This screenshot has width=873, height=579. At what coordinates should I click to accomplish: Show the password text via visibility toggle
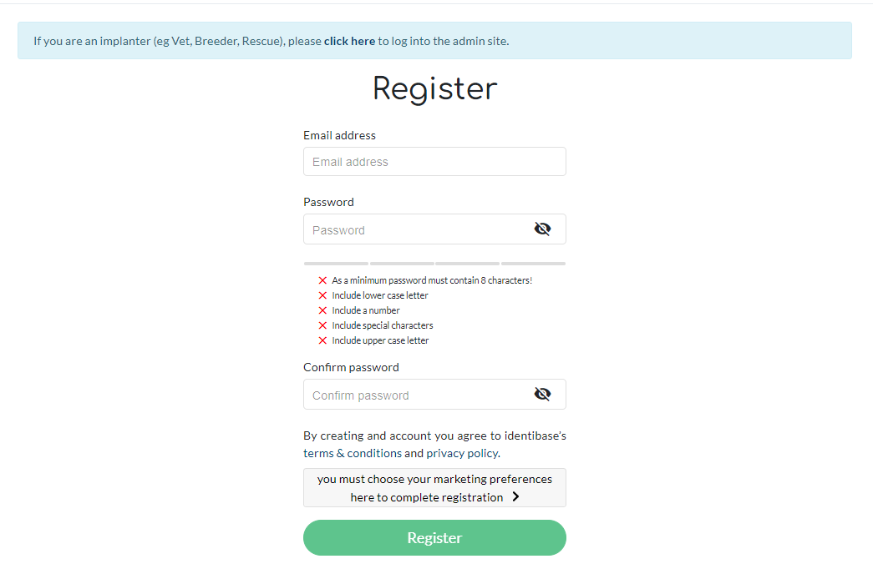pos(543,228)
